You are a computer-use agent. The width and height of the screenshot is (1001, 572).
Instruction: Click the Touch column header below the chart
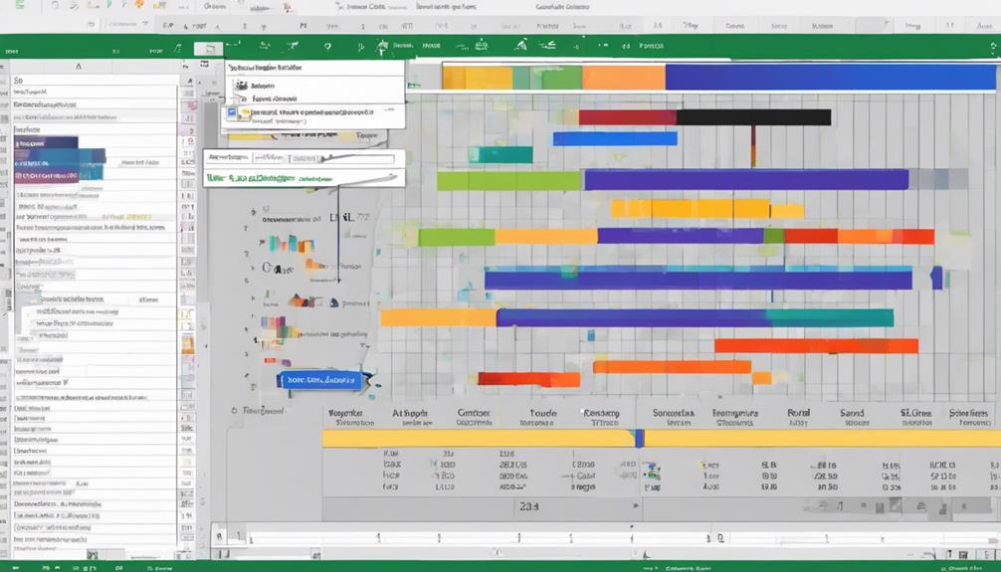tap(542, 414)
